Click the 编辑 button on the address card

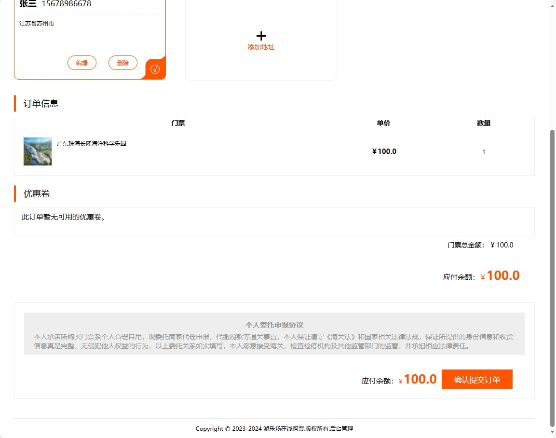pyautogui.click(x=81, y=63)
